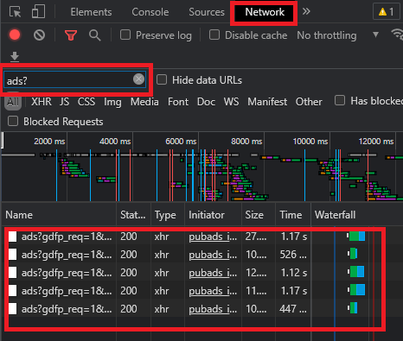Open the Sources tab
This screenshot has width=403, height=341.
[207, 12]
